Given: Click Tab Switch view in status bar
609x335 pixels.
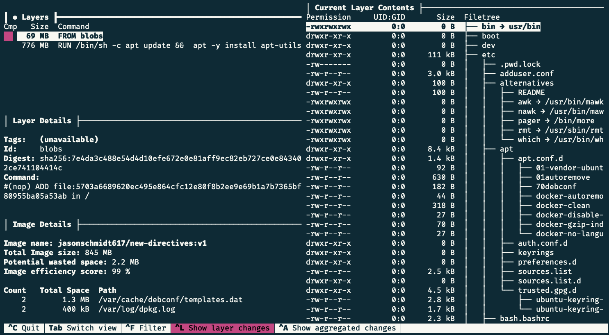Looking at the screenshot, I should point(83,328).
